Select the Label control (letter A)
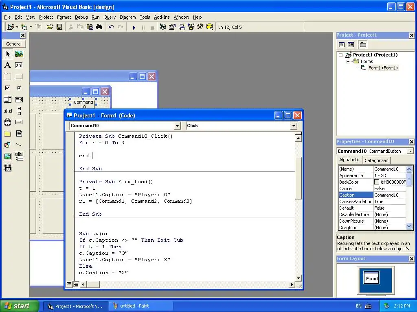417x312 pixels. 8,65
